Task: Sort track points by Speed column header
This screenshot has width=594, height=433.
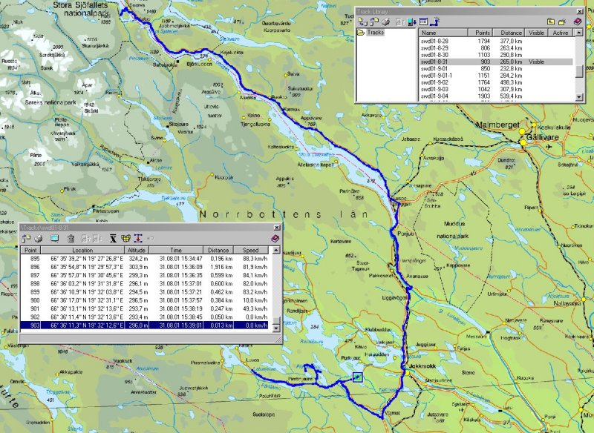Action: click(252, 251)
